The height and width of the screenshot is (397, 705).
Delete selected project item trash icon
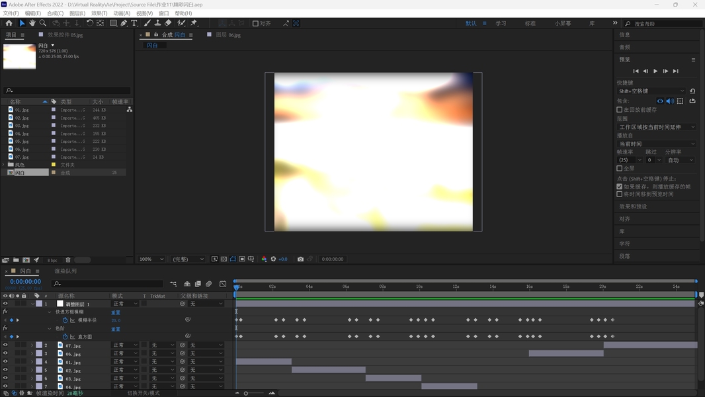(x=68, y=260)
